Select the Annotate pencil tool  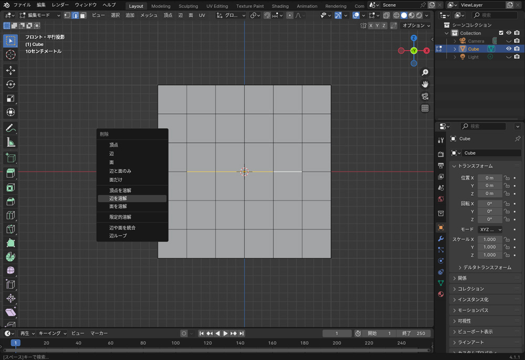10,129
